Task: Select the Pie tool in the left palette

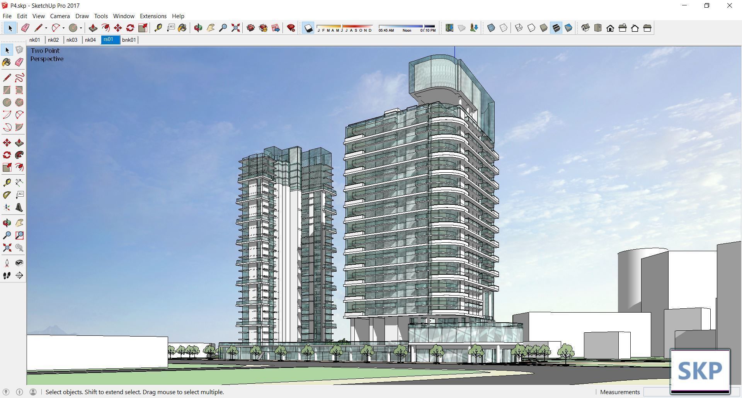Action: pos(19,127)
